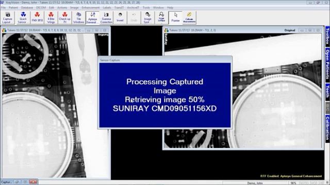Screen dimensions: 330x185
Task: Open the Tools menu
Action: 146,8
